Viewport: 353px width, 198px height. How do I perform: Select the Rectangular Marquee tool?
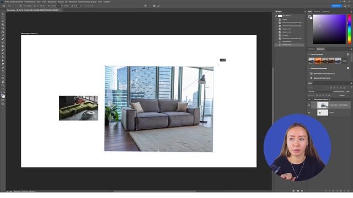(3, 18)
